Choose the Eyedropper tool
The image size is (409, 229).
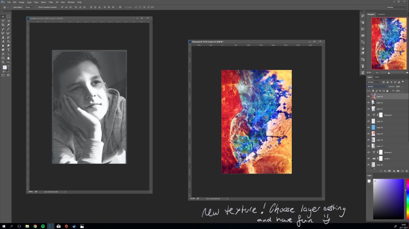pyautogui.click(x=8, y=25)
